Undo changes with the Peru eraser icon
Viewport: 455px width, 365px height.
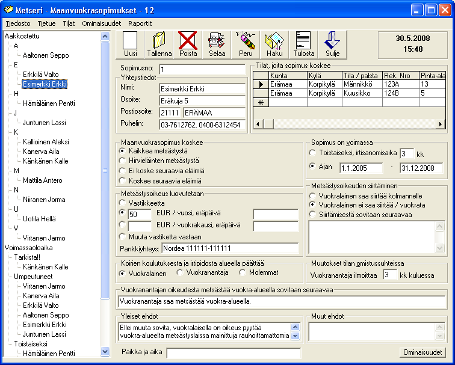(x=246, y=44)
